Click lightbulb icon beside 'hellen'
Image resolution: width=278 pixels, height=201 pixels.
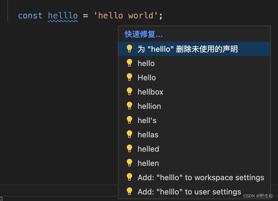pos(129,163)
